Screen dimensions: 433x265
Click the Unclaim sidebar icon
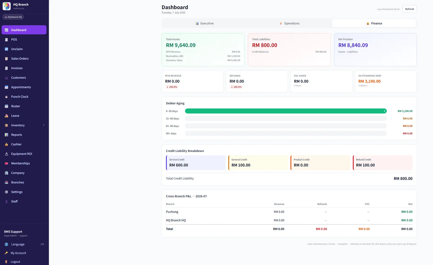(6, 49)
